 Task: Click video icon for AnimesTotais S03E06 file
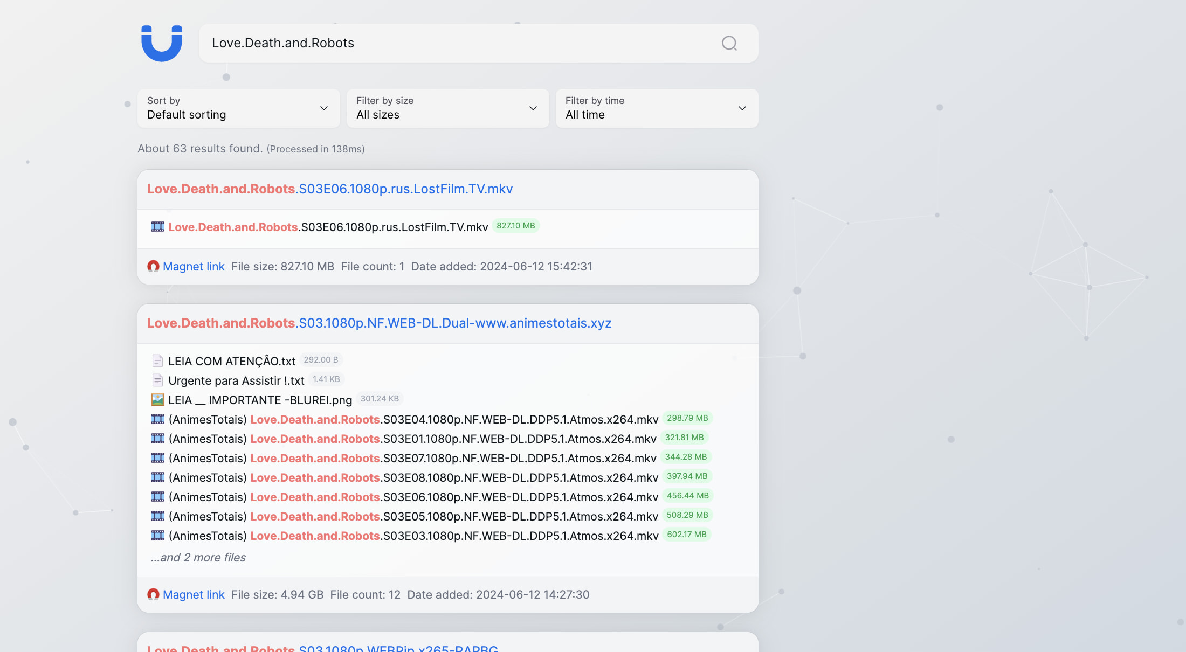coord(157,496)
